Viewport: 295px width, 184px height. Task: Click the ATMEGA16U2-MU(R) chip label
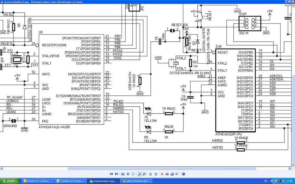[54, 127]
